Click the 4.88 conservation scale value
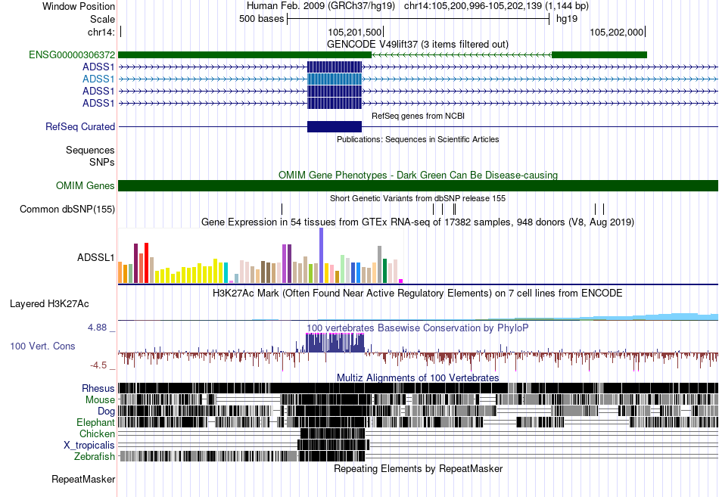The width and height of the screenshot is (719, 497). [97, 328]
